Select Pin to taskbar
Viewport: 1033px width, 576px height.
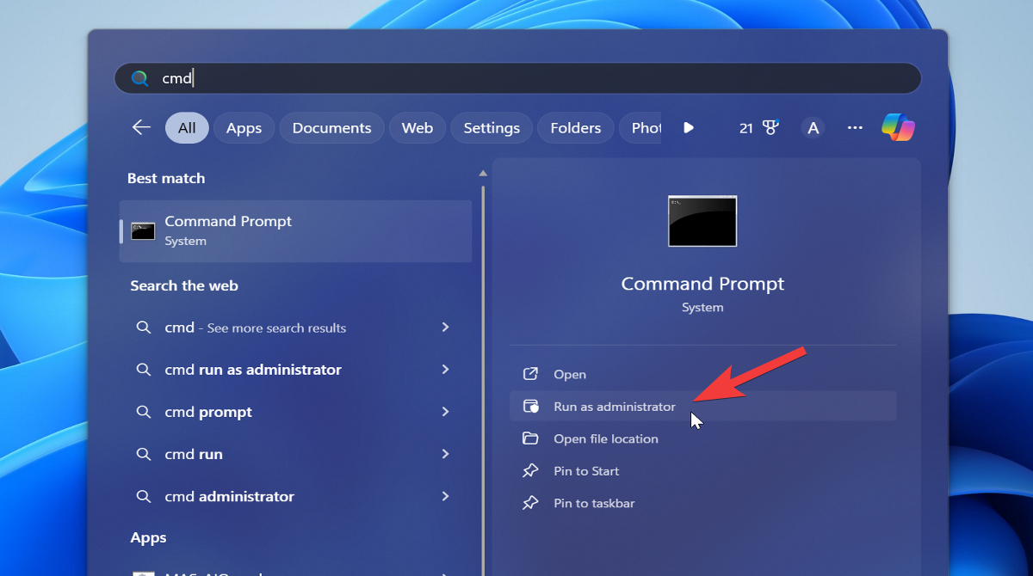point(594,504)
